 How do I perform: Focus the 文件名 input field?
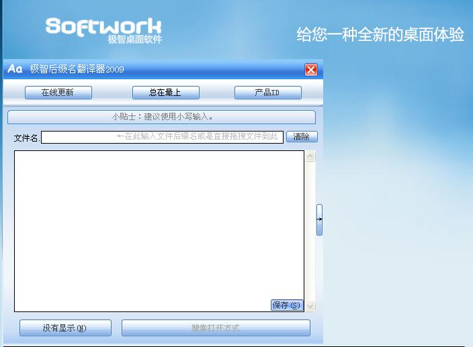coord(163,137)
